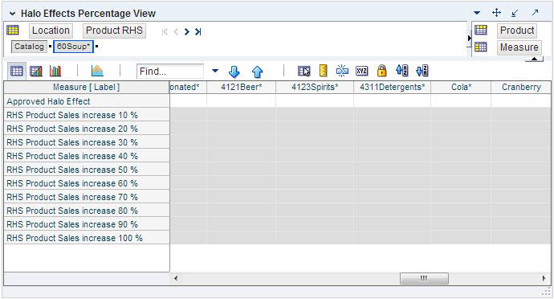Click the XYZ labels icon
Image resolution: width=554 pixels, height=299 pixels.
click(x=362, y=71)
